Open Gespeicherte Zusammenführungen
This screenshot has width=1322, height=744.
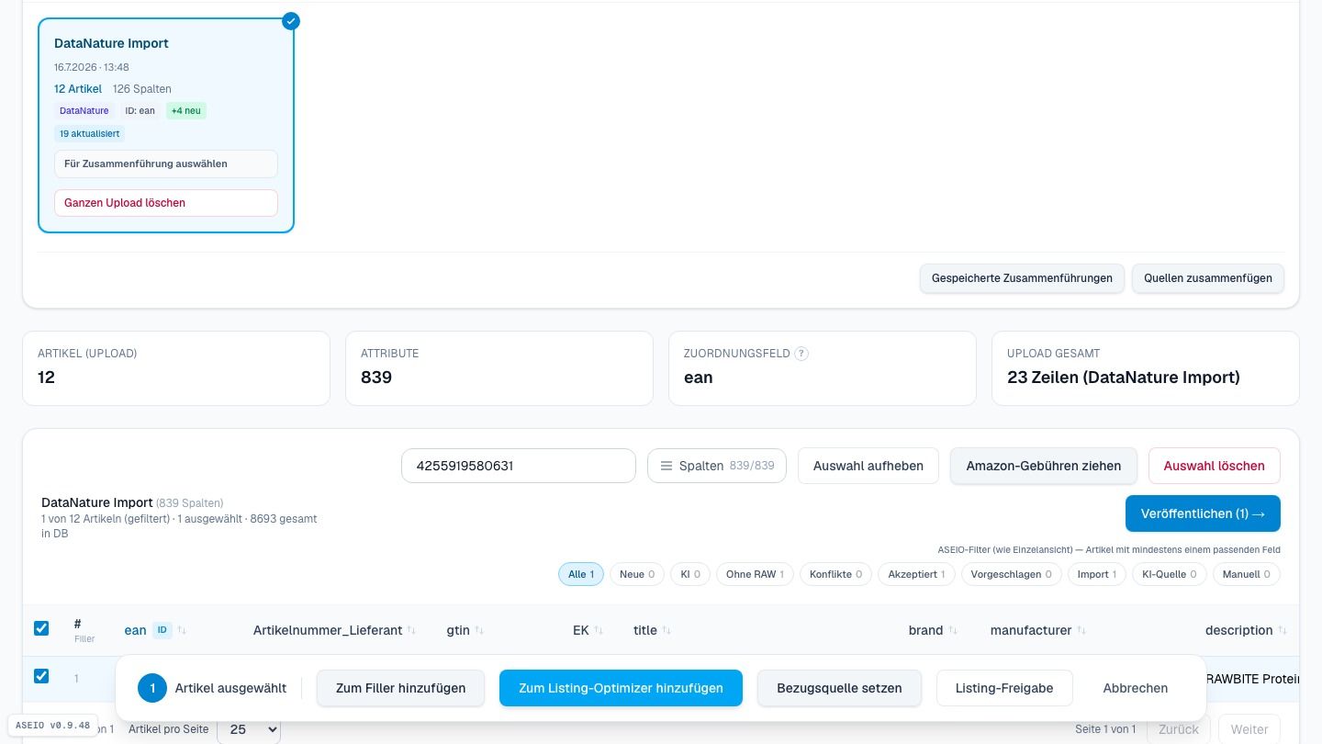tap(1022, 278)
